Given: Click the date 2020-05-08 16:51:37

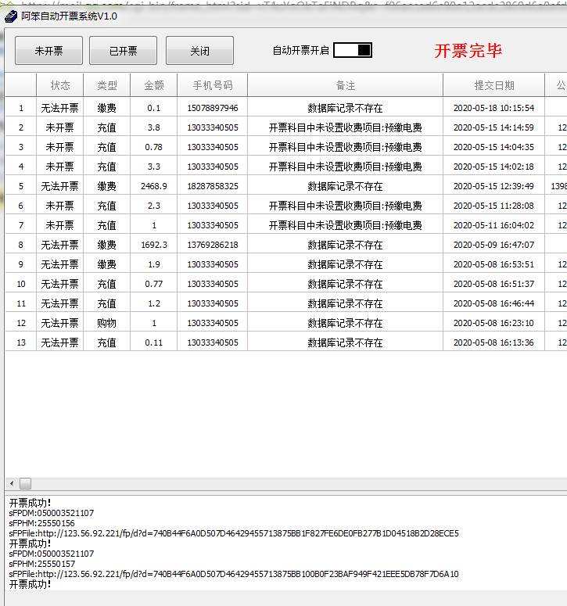Looking at the screenshot, I should [493, 284].
